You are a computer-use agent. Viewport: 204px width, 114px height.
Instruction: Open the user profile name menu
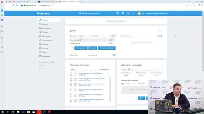(x=155, y=13)
